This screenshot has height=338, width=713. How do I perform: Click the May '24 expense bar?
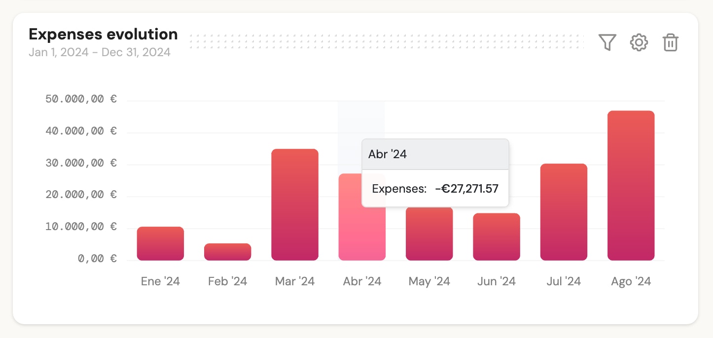(x=429, y=234)
